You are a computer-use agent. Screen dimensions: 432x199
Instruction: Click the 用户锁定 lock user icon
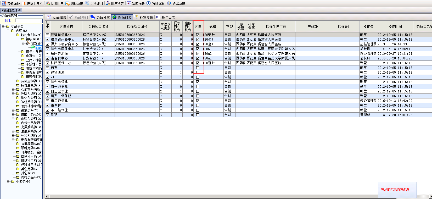[x=108, y=3]
